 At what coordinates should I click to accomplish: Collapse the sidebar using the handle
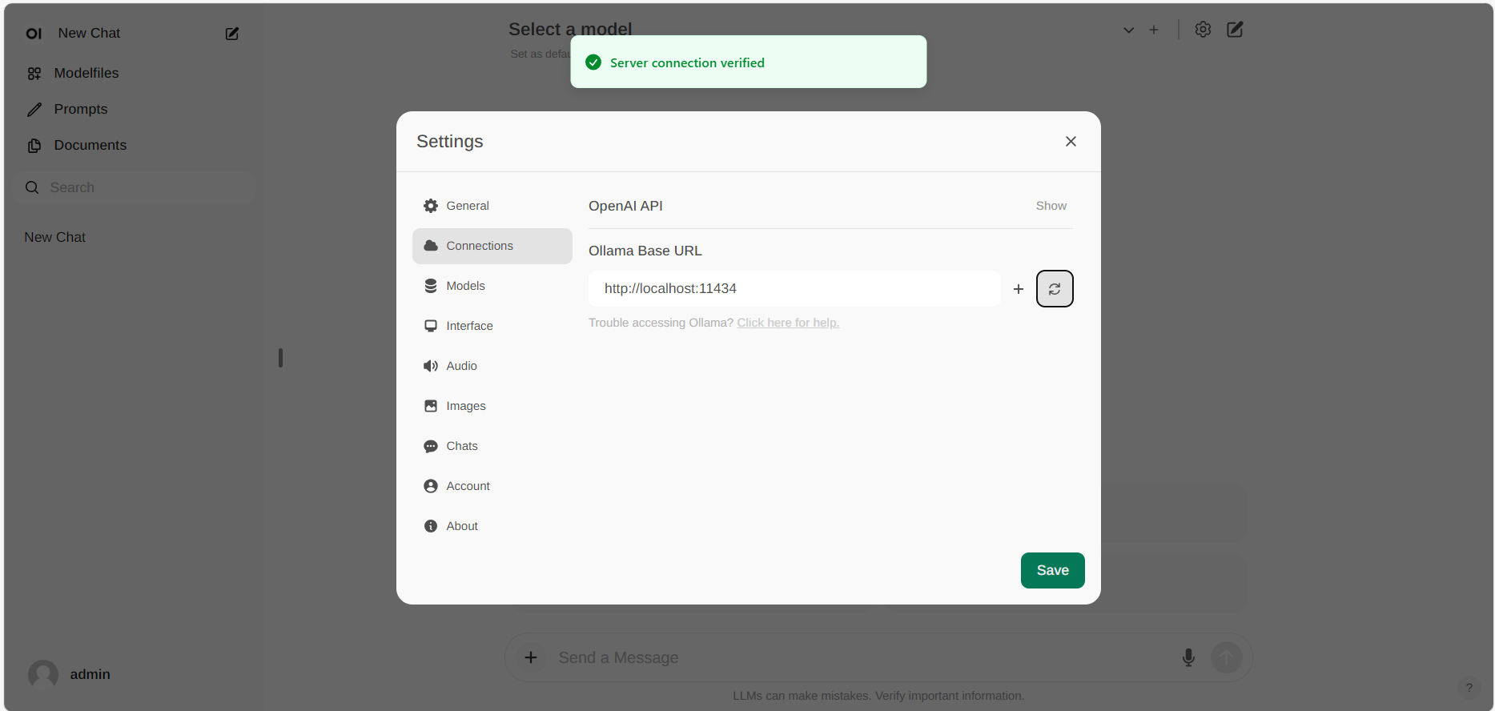click(280, 357)
